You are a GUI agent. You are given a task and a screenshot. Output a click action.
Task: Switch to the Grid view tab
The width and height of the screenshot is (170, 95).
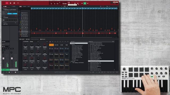20,7
